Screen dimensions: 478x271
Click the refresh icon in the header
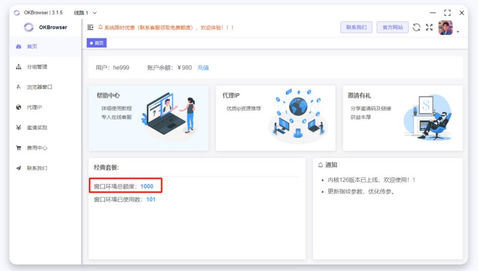click(416, 27)
